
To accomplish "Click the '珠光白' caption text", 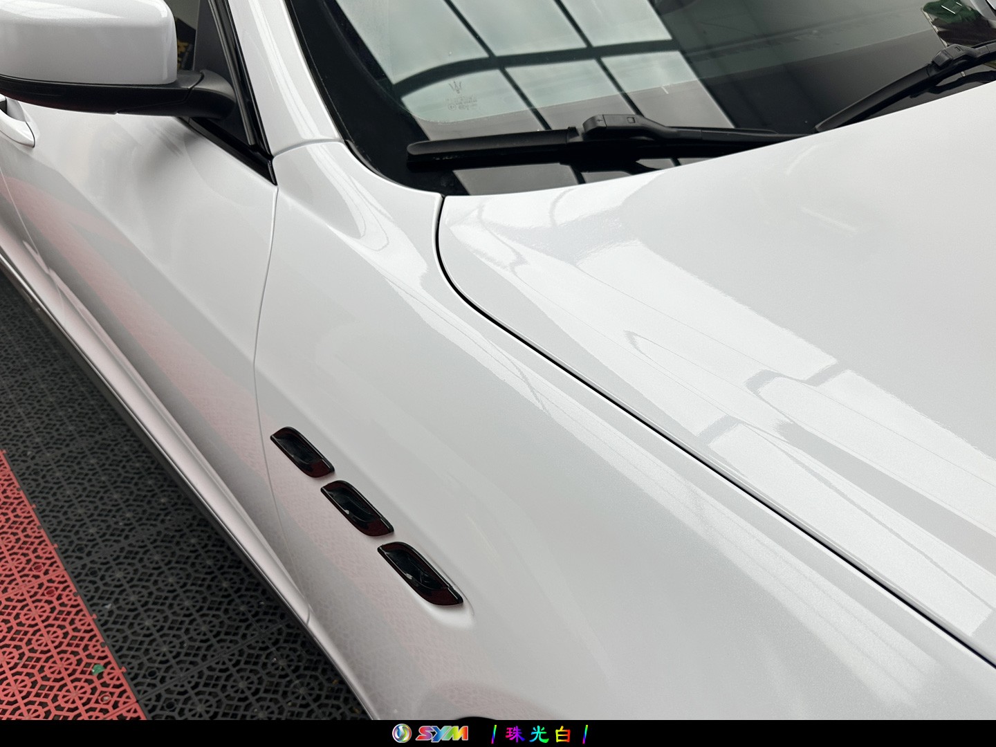I will pyautogui.click(x=539, y=734).
